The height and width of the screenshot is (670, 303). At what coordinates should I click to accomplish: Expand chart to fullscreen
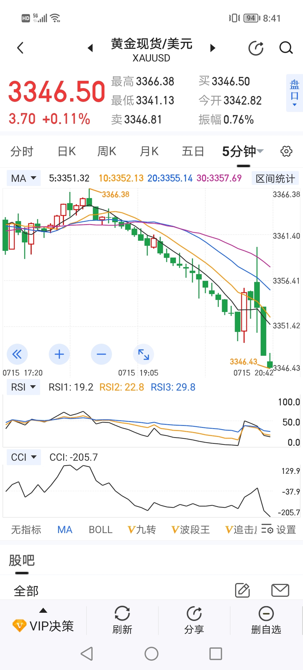coord(143,354)
